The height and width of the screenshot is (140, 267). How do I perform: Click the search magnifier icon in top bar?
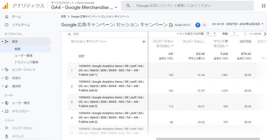point(128,6)
